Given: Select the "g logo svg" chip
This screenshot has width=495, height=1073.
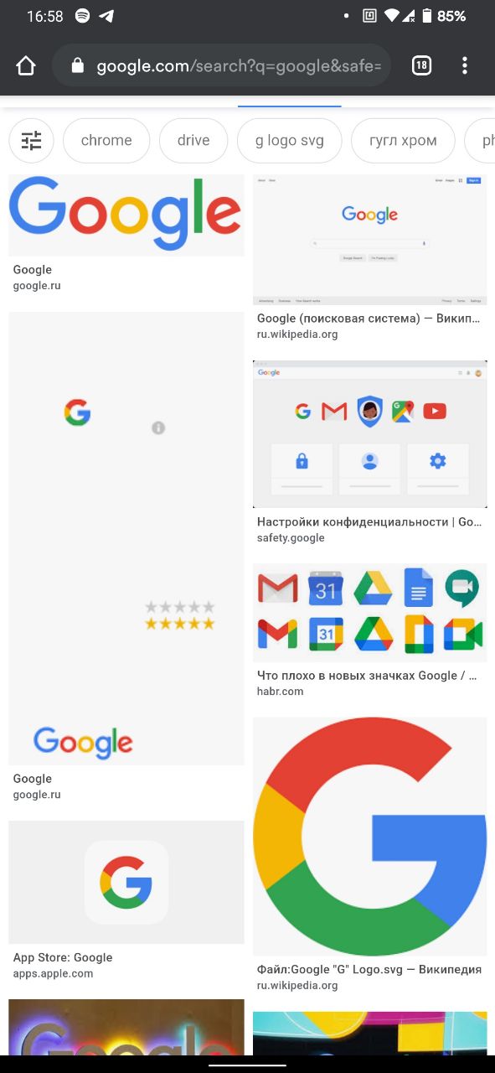Looking at the screenshot, I should point(289,141).
